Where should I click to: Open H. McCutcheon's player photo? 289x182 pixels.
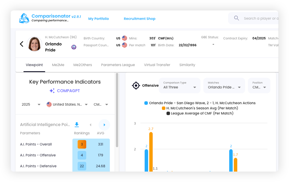(x=34, y=44)
